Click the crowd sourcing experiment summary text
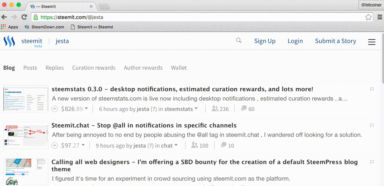384x186 pixels. [x=171, y=179]
